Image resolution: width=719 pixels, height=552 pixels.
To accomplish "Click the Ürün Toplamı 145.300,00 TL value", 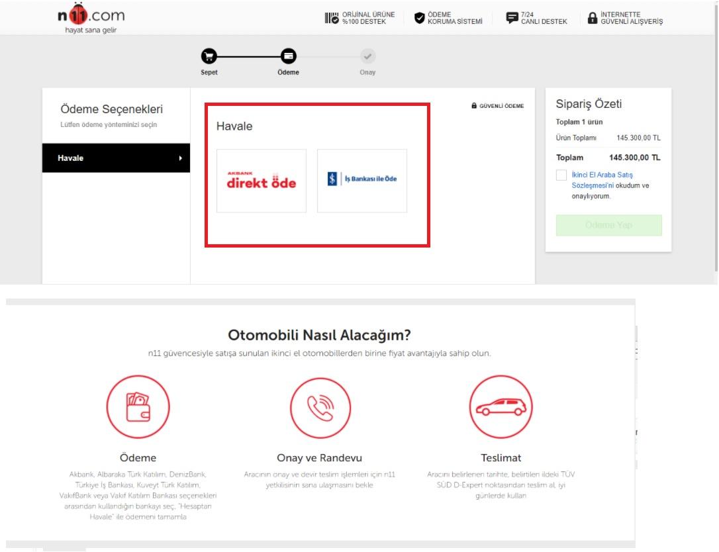I will tap(638, 138).
